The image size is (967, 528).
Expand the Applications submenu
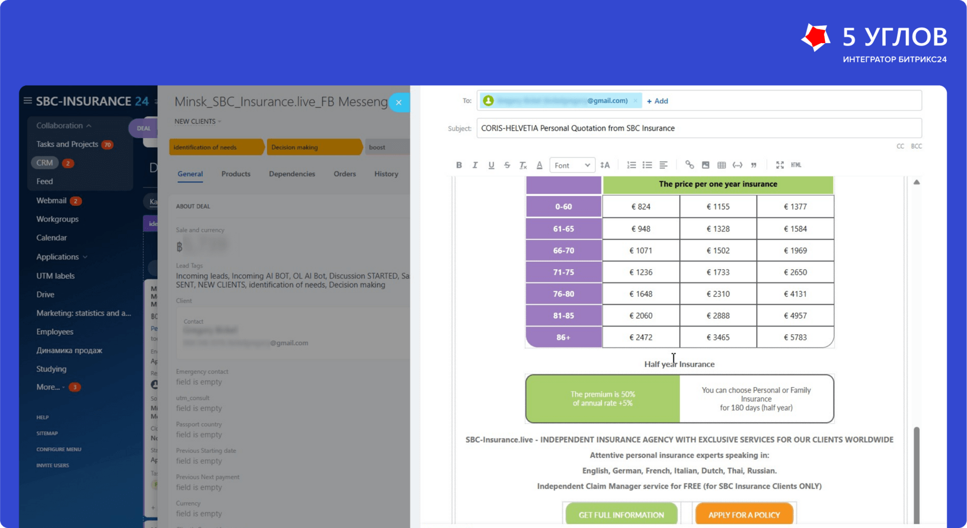62,257
